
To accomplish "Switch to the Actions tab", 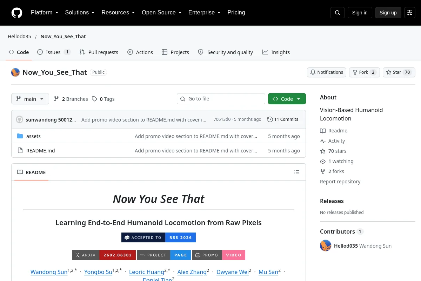I will coord(140,52).
